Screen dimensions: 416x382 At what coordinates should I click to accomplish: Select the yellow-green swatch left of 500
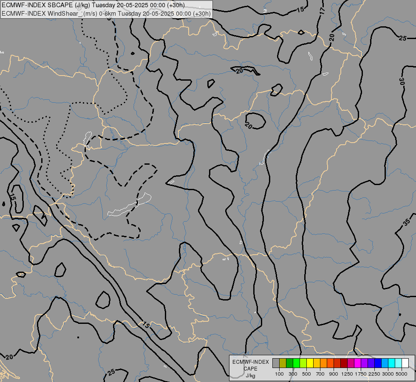coord(303,363)
